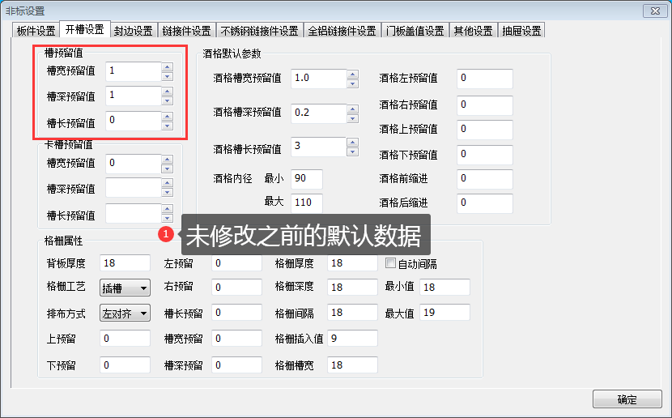Enable the 自动间隔 checkbox
672x418 pixels.
click(390, 262)
